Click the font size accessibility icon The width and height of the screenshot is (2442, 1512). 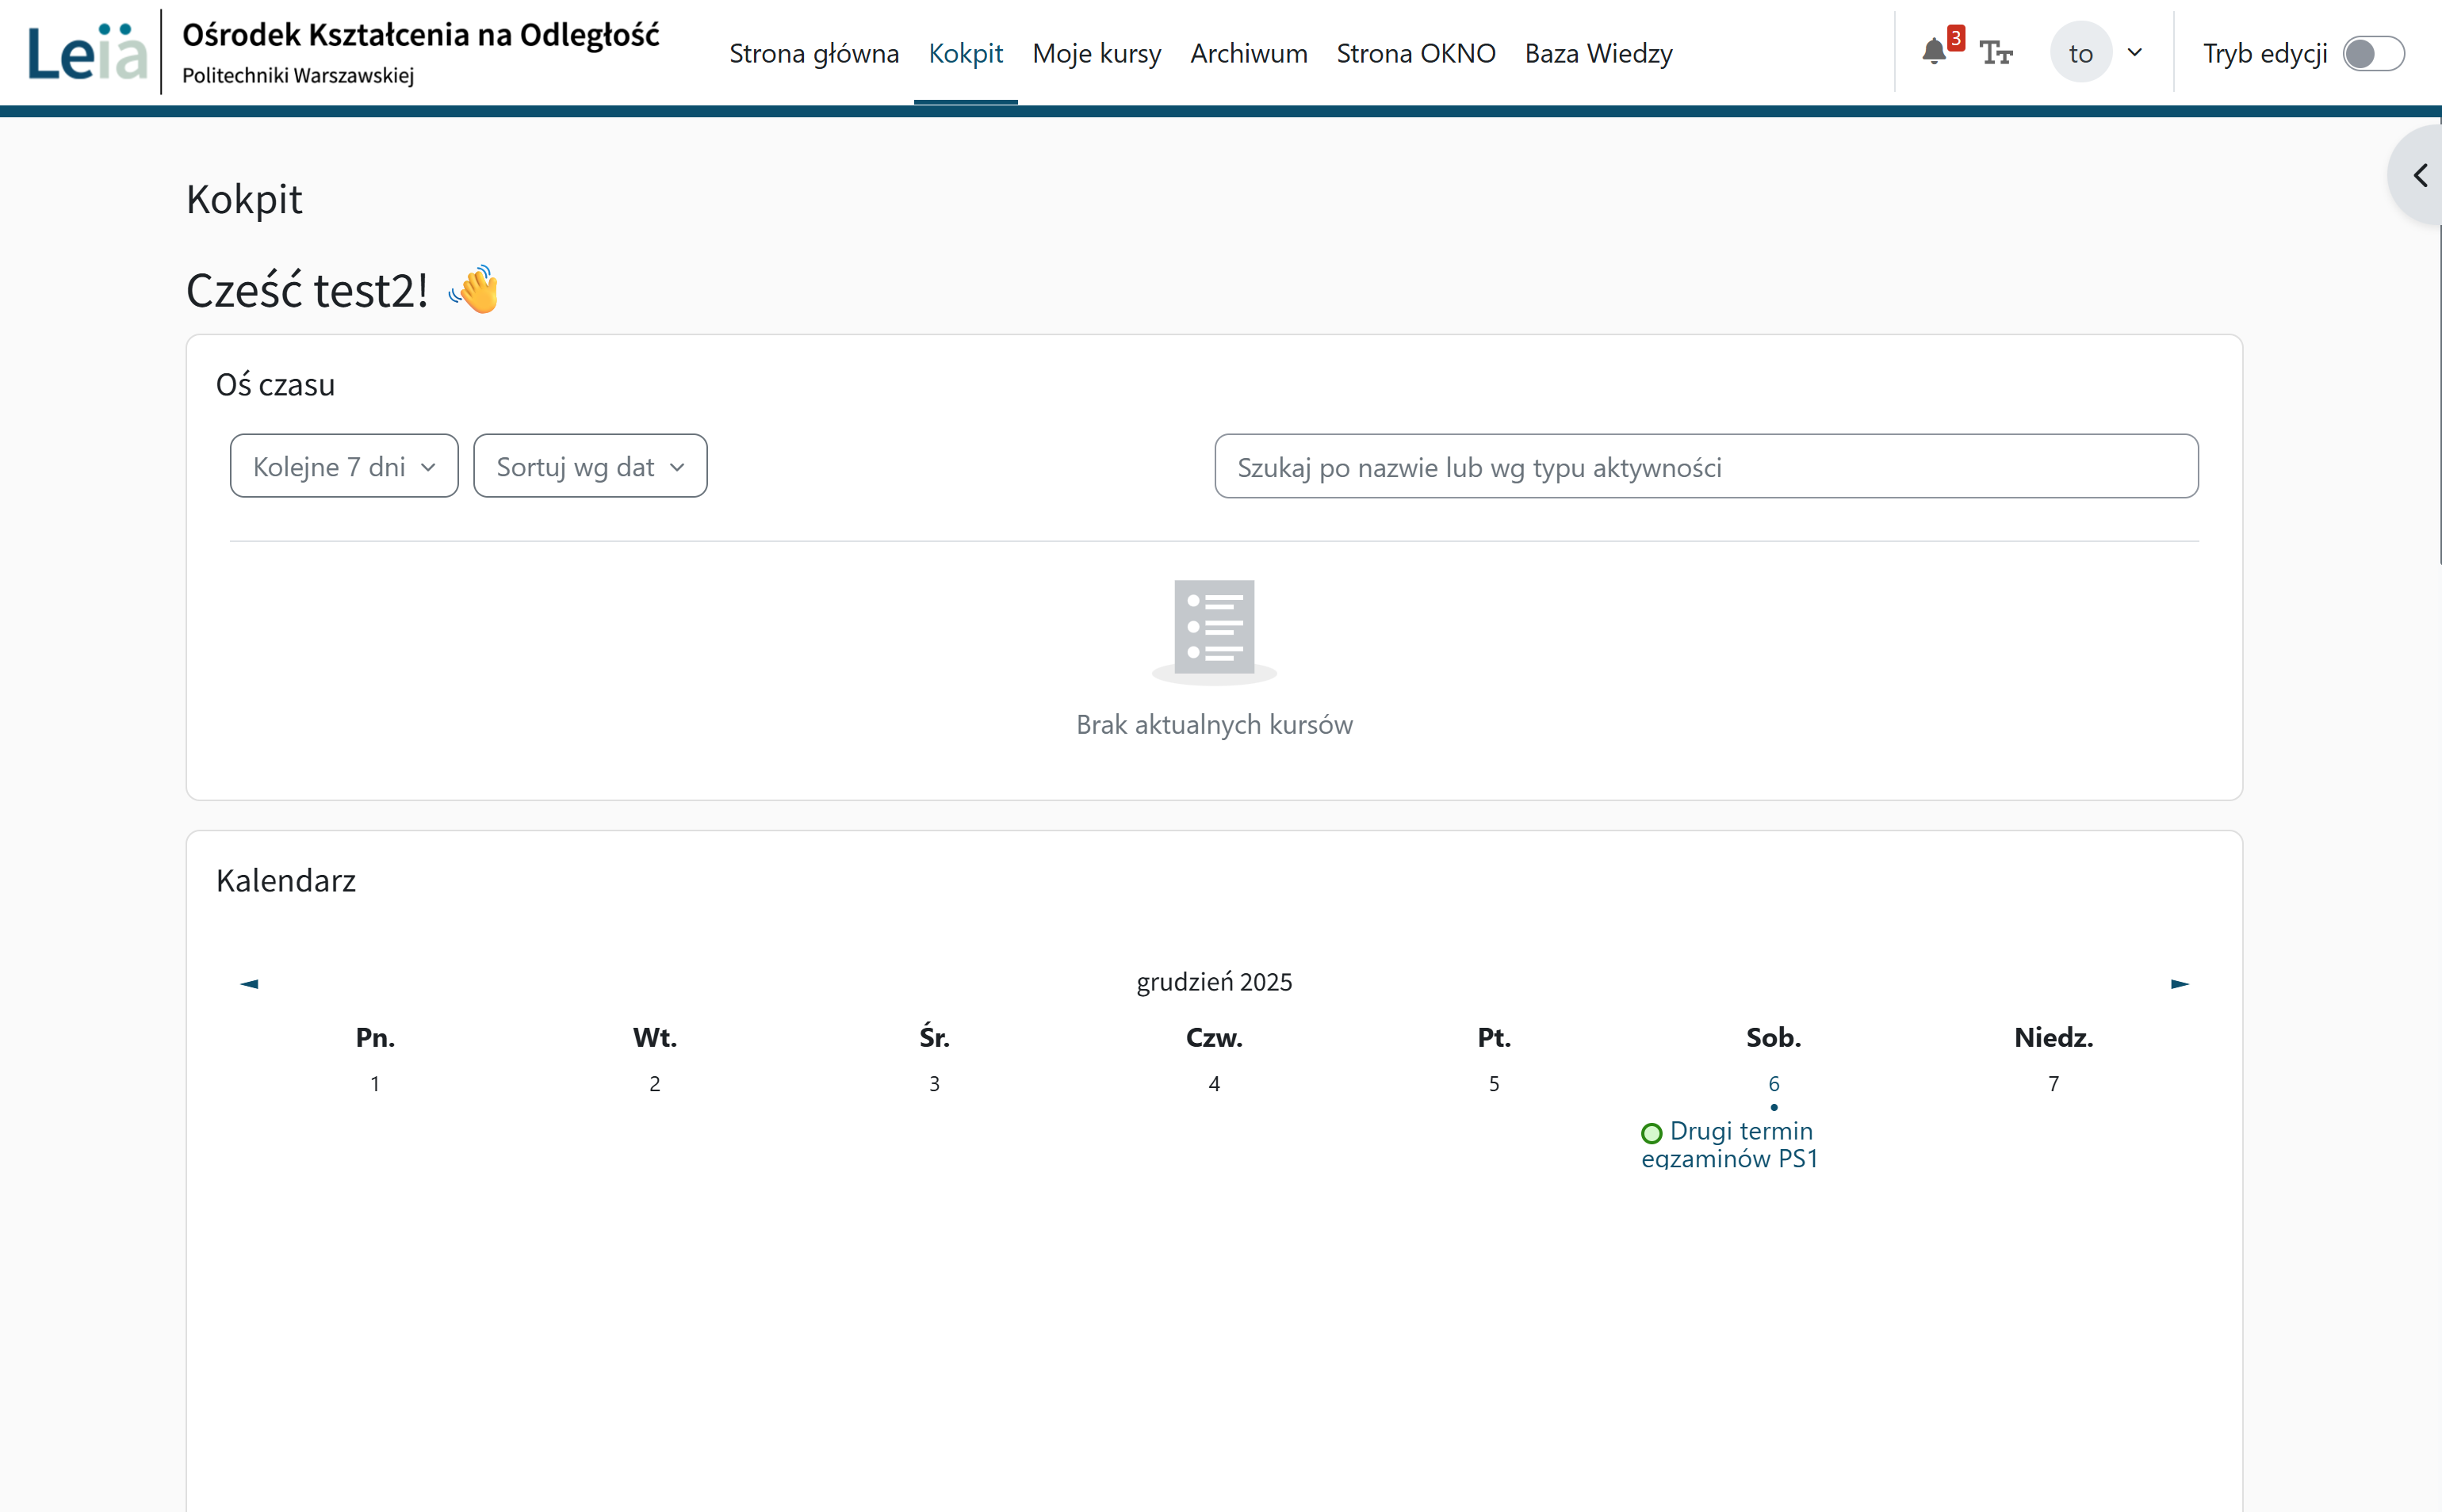click(x=1996, y=52)
